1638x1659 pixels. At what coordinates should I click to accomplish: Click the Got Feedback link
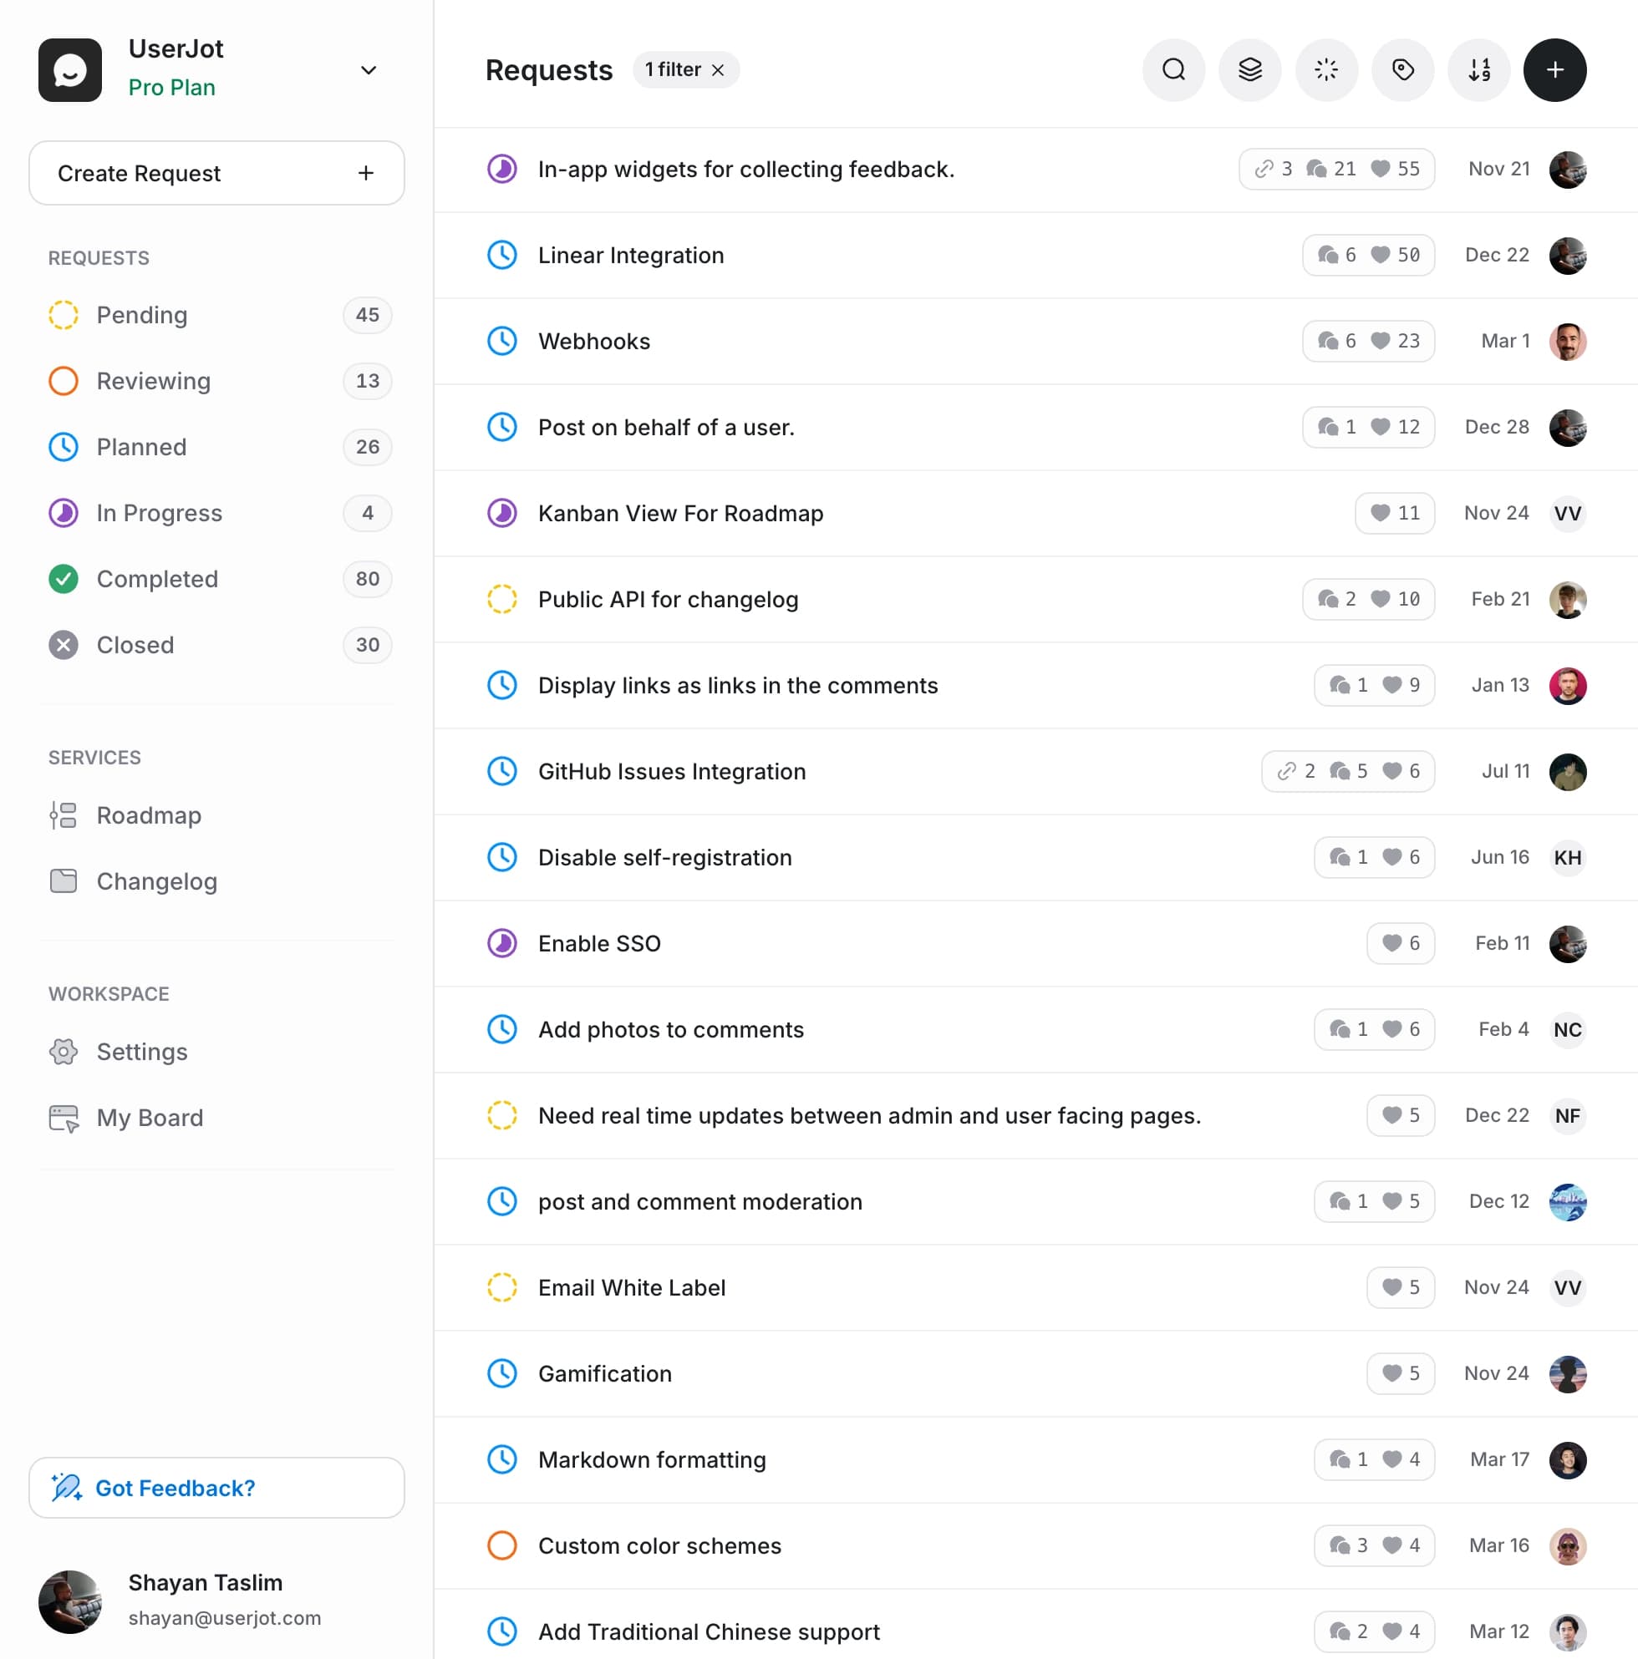click(175, 1487)
